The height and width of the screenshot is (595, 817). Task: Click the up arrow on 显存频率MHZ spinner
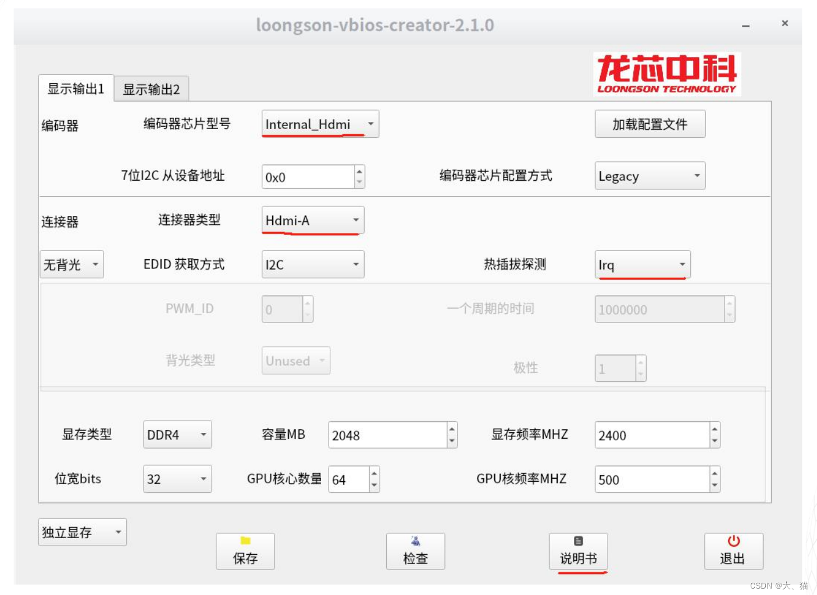714,429
